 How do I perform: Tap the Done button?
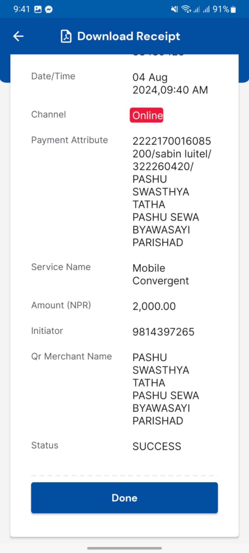point(124,498)
